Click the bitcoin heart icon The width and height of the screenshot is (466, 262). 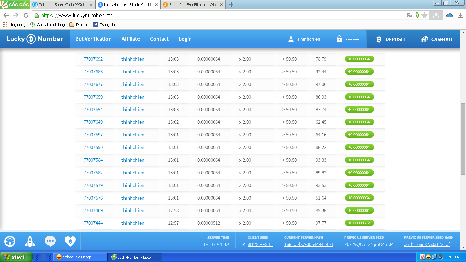[x=70, y=242]
